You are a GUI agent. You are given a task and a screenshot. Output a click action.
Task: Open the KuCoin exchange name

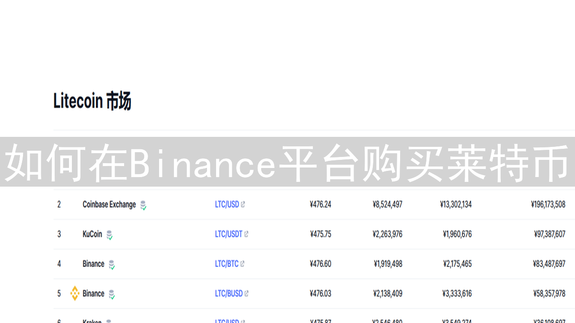point(92,234)
